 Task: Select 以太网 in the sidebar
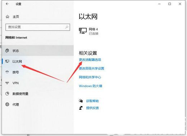point(38,62)
